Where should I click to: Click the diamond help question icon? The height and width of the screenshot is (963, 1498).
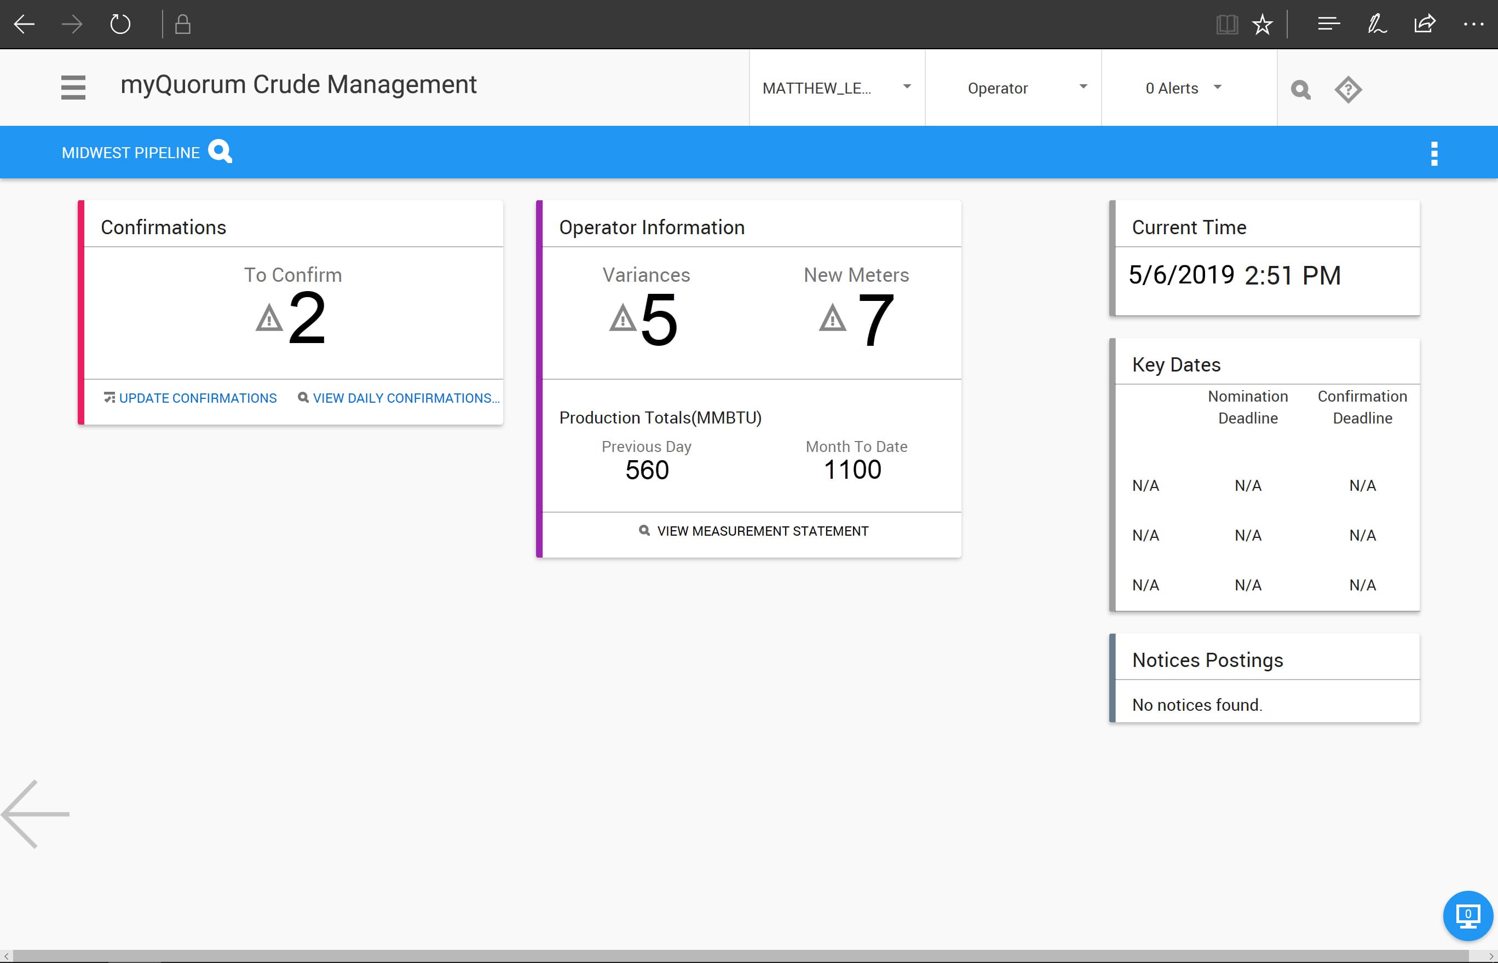coord(1349,89)
